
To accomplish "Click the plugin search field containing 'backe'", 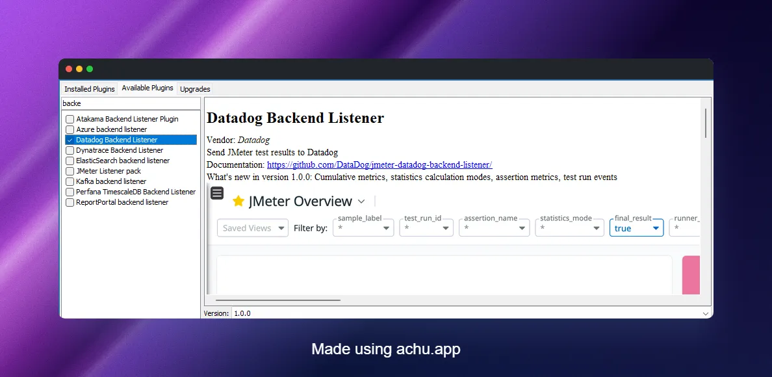I will click(x=131, y=103).
